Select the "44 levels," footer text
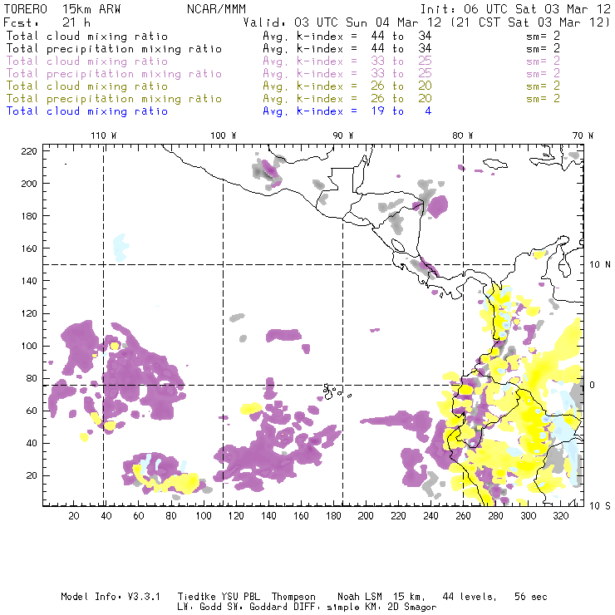615x615 pixels. pos(470,597)
